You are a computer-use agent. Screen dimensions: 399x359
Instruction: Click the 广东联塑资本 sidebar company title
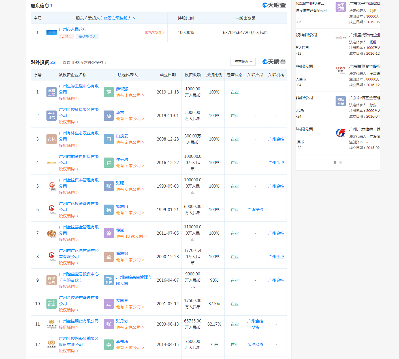[364, 66]
